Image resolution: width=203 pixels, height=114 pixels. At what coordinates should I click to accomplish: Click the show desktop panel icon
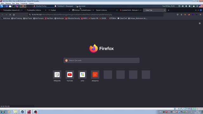7,6
